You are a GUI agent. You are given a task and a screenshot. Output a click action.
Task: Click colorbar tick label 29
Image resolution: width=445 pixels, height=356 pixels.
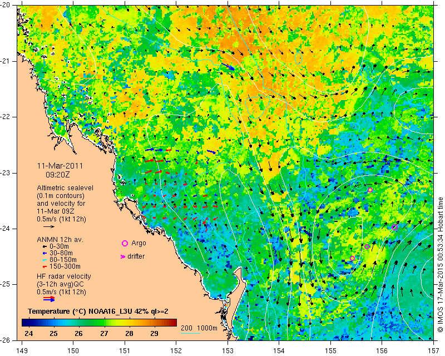tap(154, 333)
